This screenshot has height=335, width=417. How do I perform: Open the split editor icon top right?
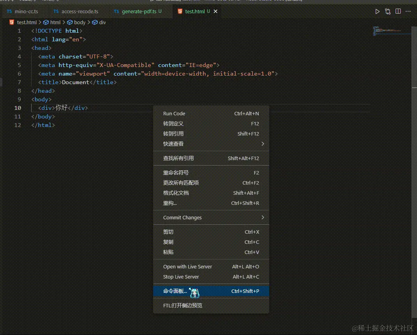coord(398,11)
